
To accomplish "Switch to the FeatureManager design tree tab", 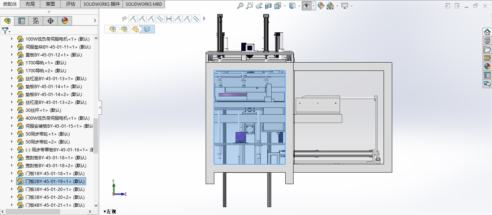I will [x=7, y=21].
